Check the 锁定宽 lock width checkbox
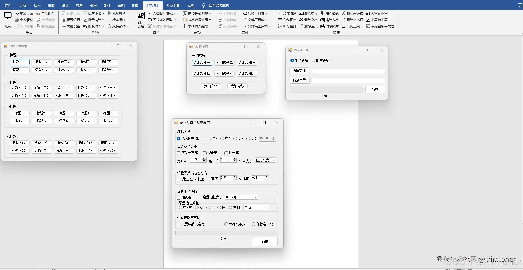 click(205, 153)
